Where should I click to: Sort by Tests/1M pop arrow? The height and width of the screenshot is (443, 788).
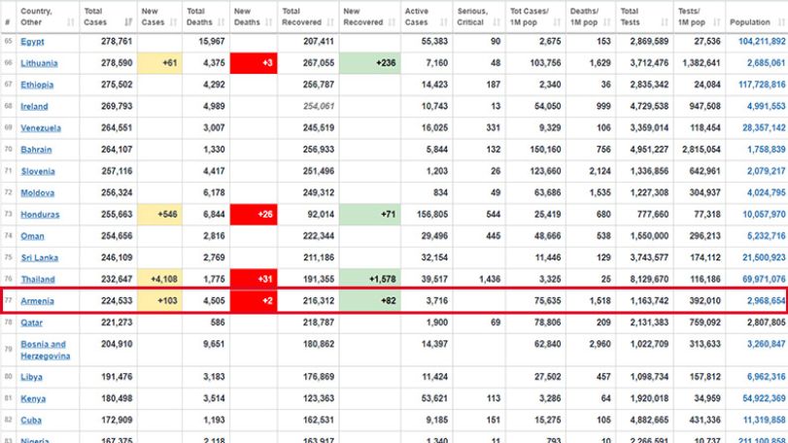(717, 22)
